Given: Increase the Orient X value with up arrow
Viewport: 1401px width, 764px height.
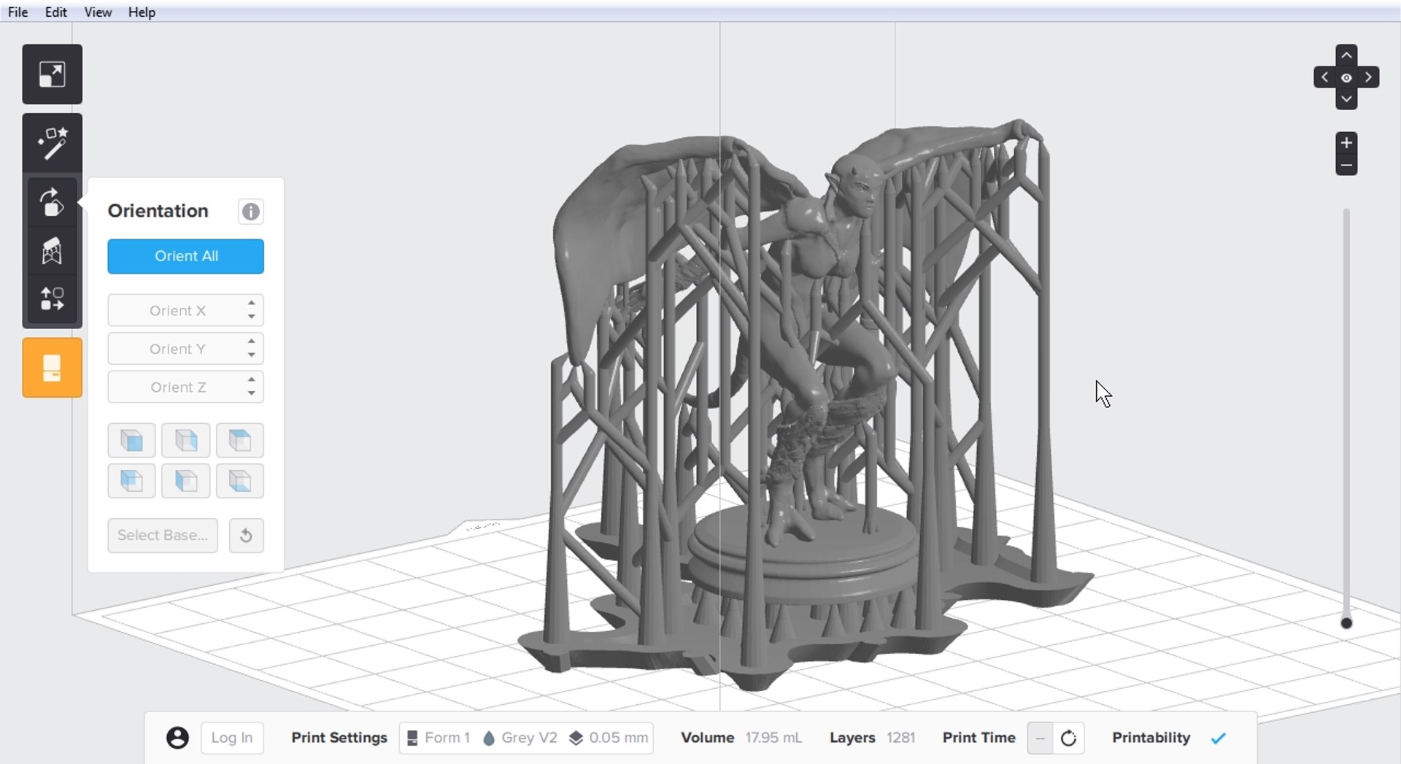Looking at the screenshot, I should pyautogui.click(x=252, y=303).
